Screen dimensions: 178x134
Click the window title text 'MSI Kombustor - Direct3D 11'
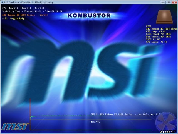(x=19, y=3)
